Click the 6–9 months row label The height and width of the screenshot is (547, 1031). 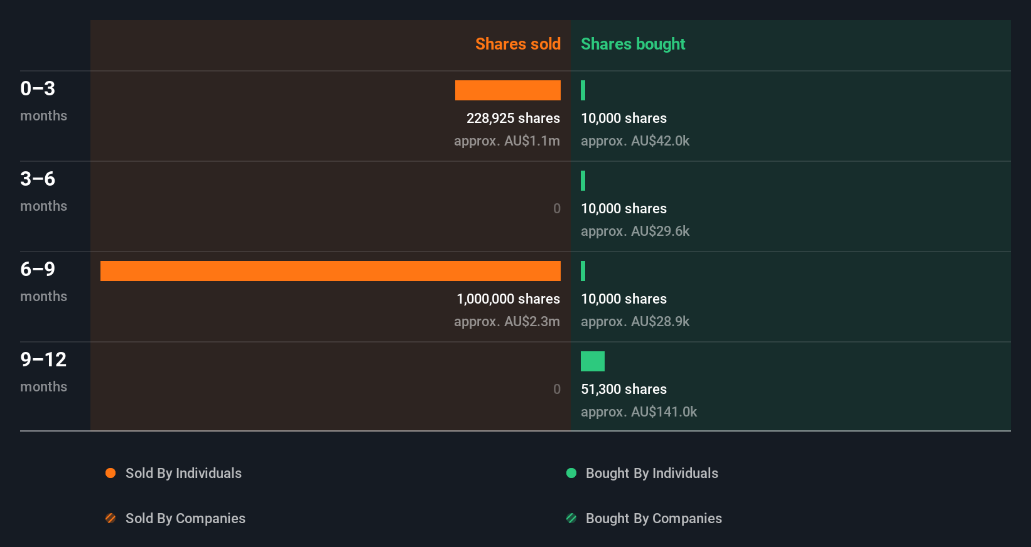[x=43, y=282]
